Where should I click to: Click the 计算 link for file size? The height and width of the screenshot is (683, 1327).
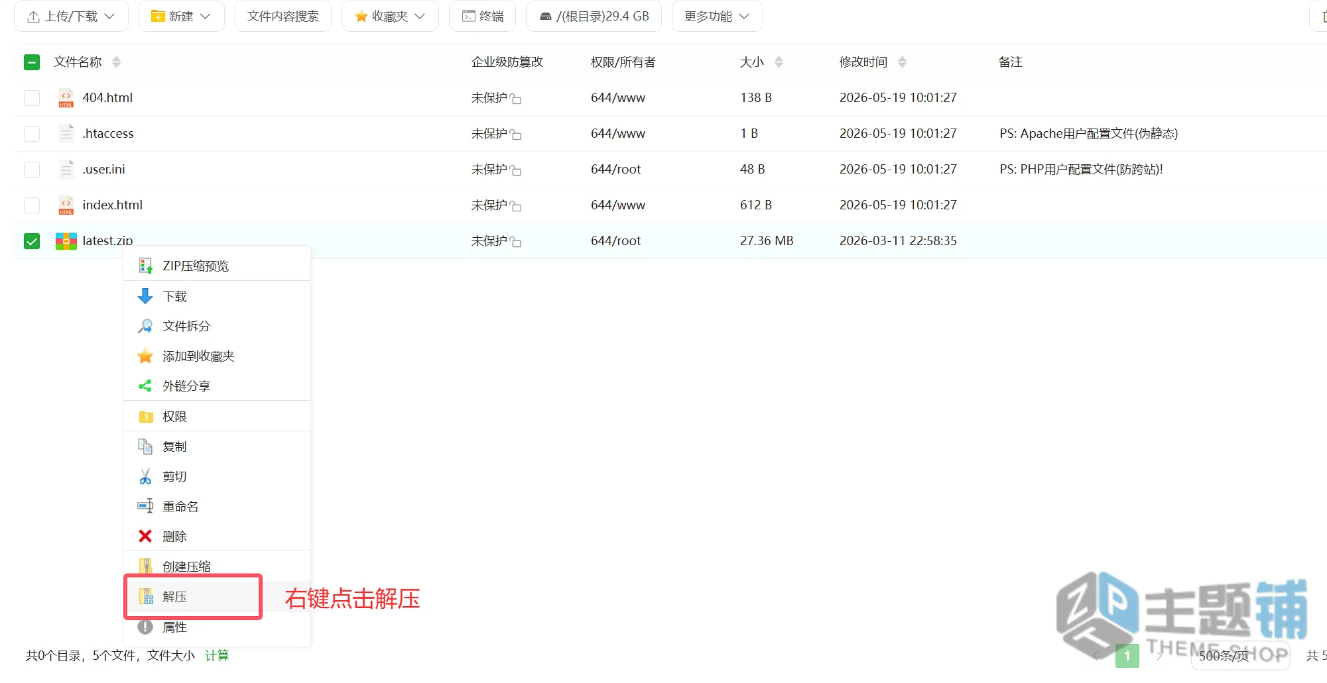pyautogui.click(x=217, y=655)
